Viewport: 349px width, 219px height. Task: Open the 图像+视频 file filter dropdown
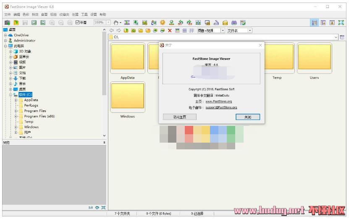click(223, 31)
